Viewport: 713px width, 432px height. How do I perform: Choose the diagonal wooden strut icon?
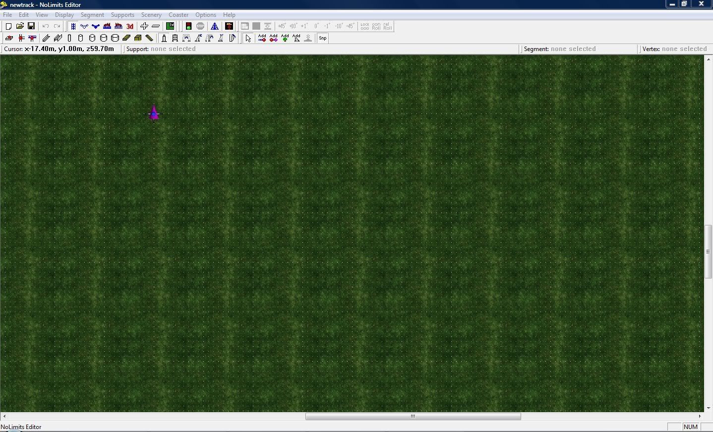click(x=149, y=38)
